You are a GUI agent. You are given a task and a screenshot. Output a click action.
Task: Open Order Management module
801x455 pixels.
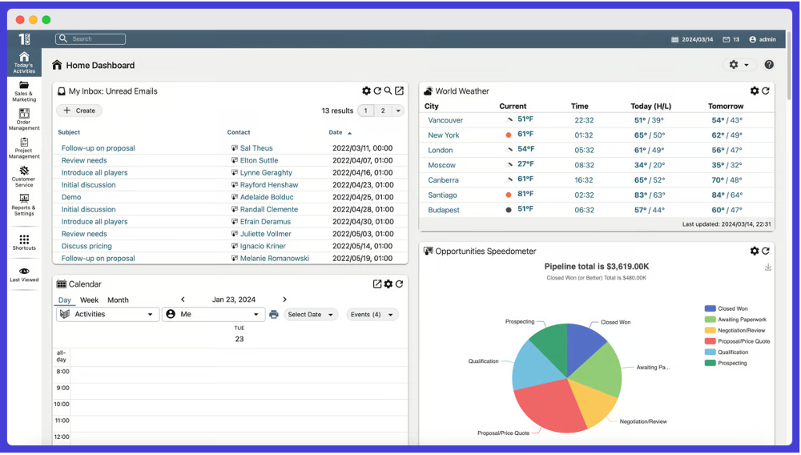point(24,120)
